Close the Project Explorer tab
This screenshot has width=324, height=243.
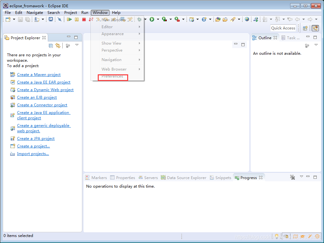coord(44,38)
